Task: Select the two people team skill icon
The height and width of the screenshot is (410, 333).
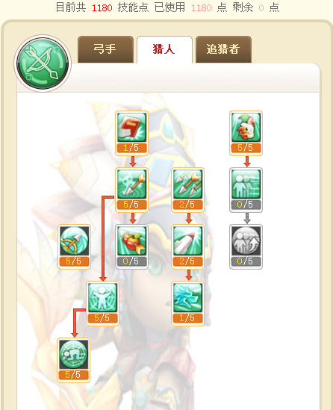Action: point(246,184)
